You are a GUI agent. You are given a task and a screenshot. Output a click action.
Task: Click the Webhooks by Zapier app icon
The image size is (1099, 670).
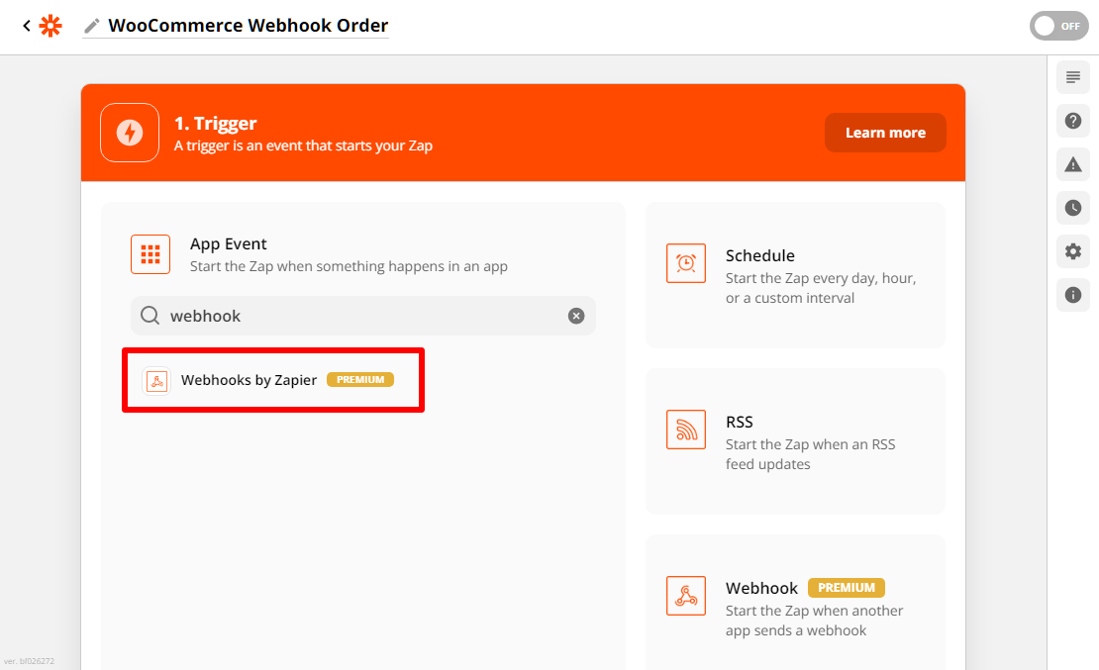tap(156, 381)
